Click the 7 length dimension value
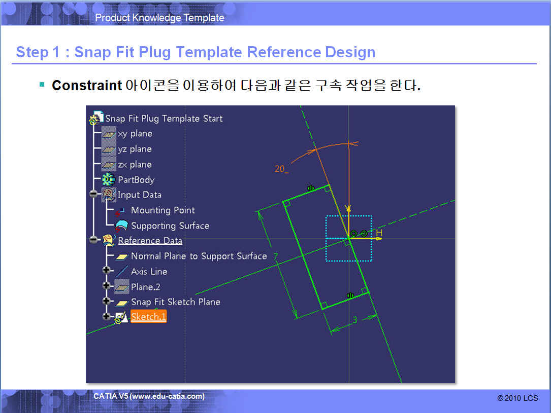The image size is (551, 413). click(276, 257)
